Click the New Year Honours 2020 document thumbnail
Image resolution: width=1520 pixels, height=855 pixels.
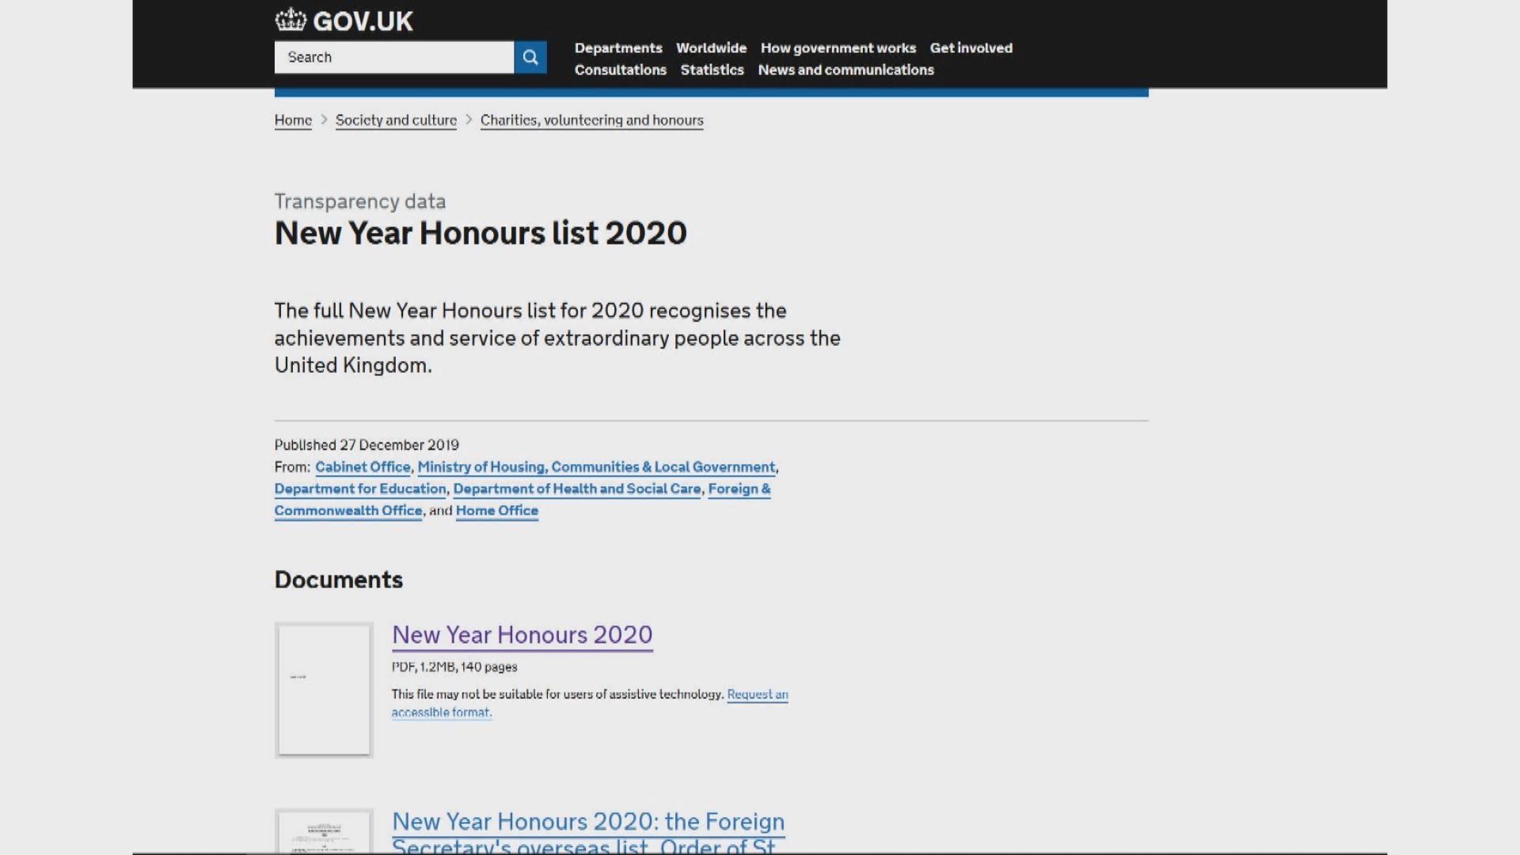click(x=324, y=690)
